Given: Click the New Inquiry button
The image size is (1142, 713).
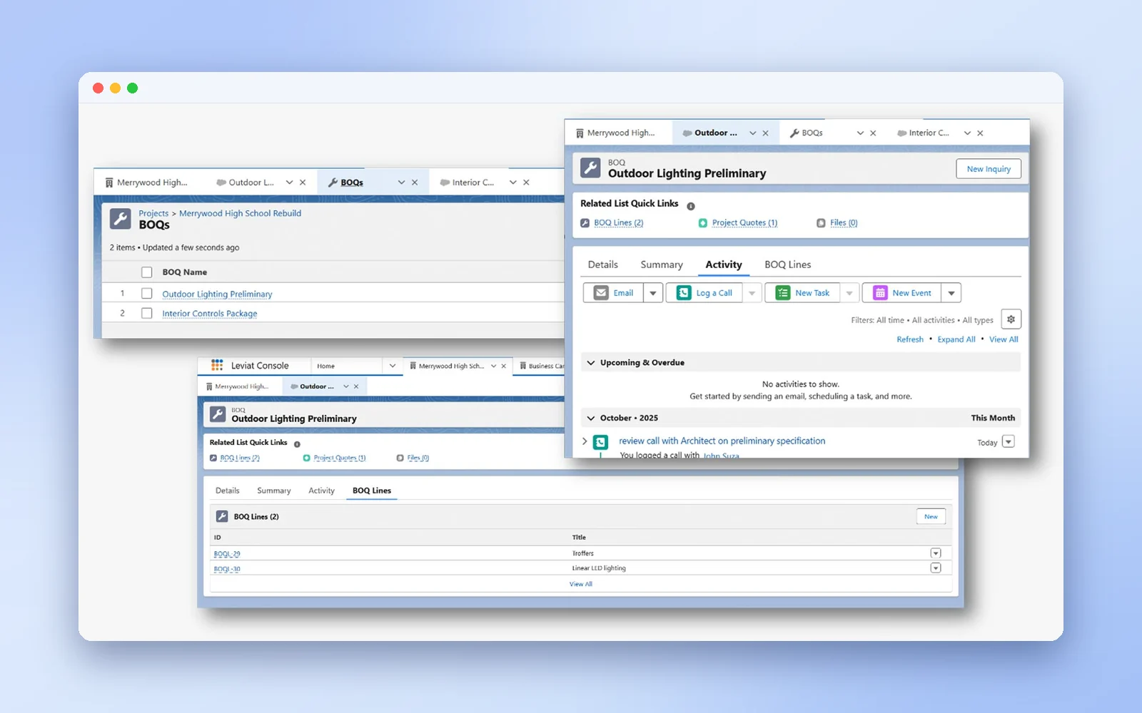Looking at the screenshot, I should pyautogui.click(x=989, y=169).
